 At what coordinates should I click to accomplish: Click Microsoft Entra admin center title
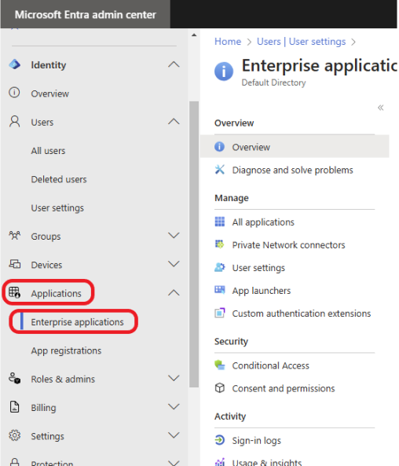(x=86, y=15)
